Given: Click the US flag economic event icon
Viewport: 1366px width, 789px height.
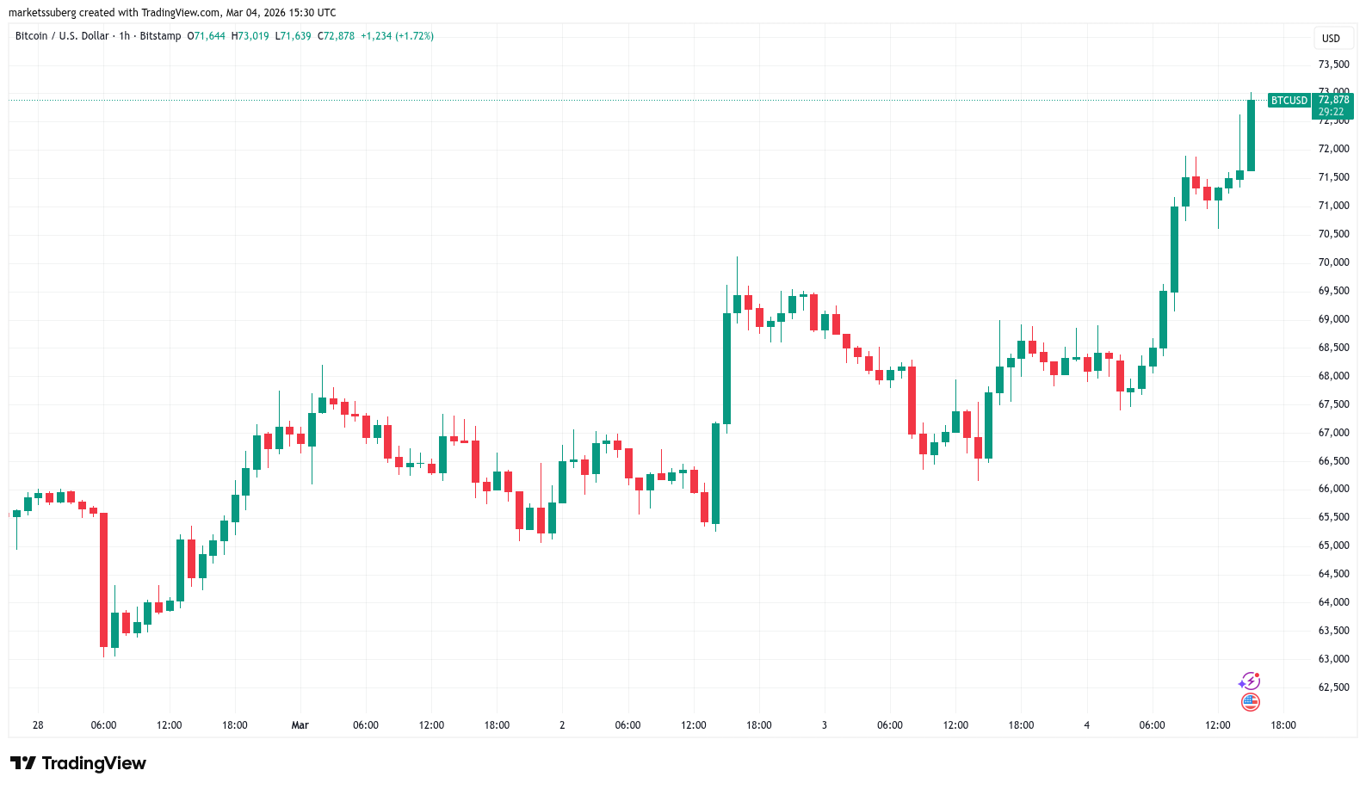Looking at the screenshot, I should click(1251, 702).
